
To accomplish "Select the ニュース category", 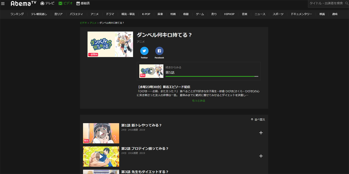I will 260,14.
